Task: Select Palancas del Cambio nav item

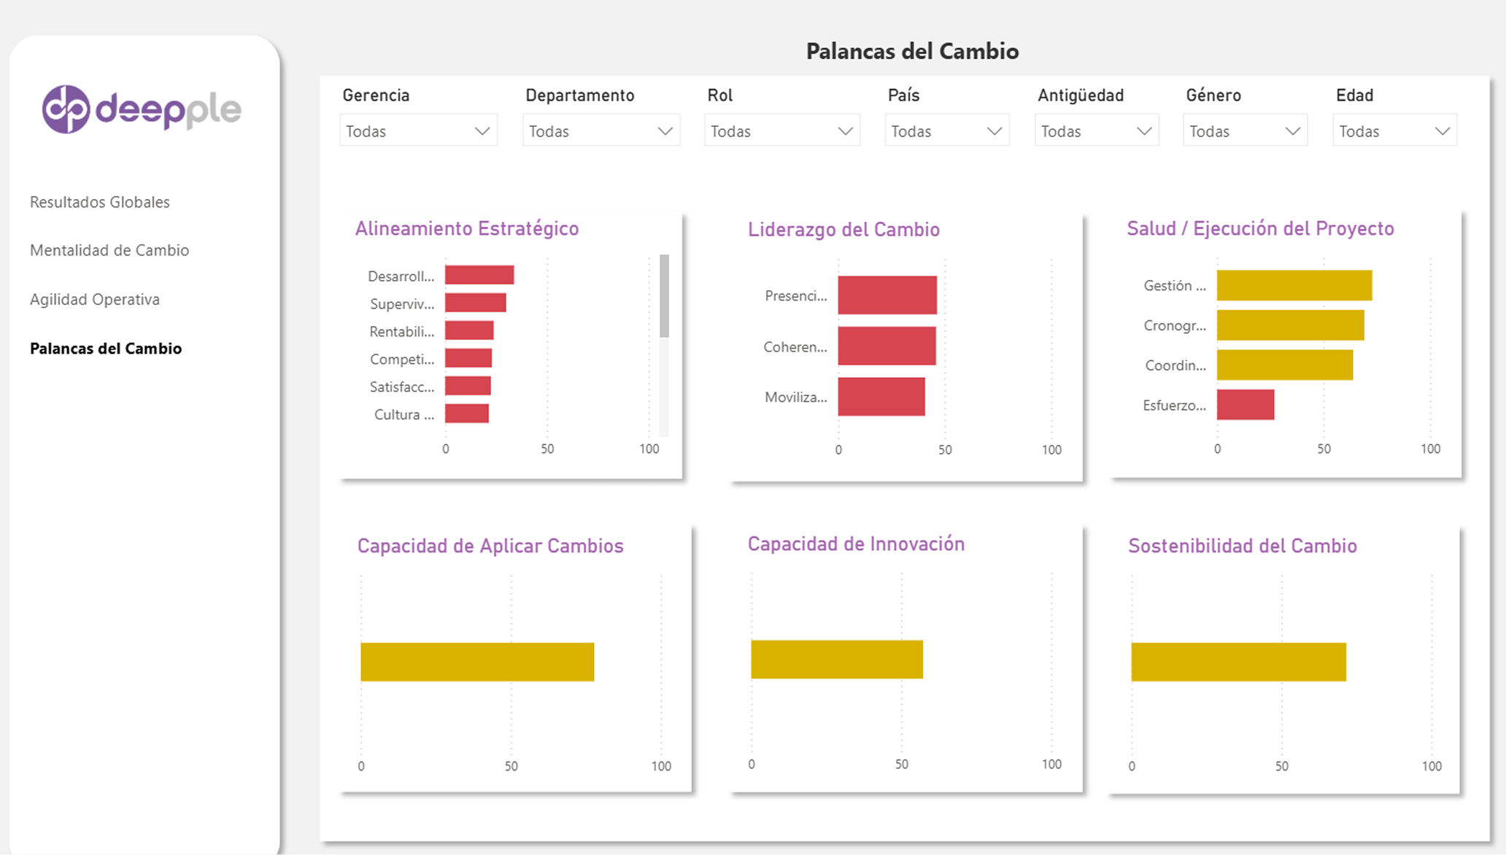Action: tap(106, 349)
